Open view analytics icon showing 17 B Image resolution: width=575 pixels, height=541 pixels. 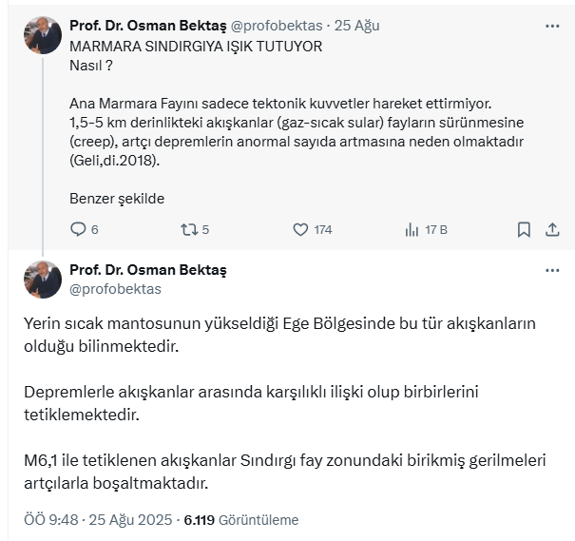[x=412, y=229]
